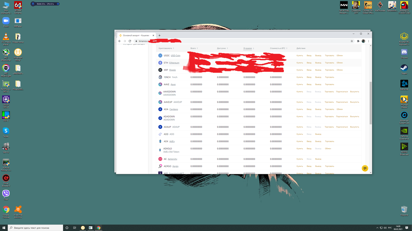Image resolution: width=412 pixels, height=231 pixels.
Task: Open the Ethereum name link
Action: pyautogui.click(x=174, y=63)
